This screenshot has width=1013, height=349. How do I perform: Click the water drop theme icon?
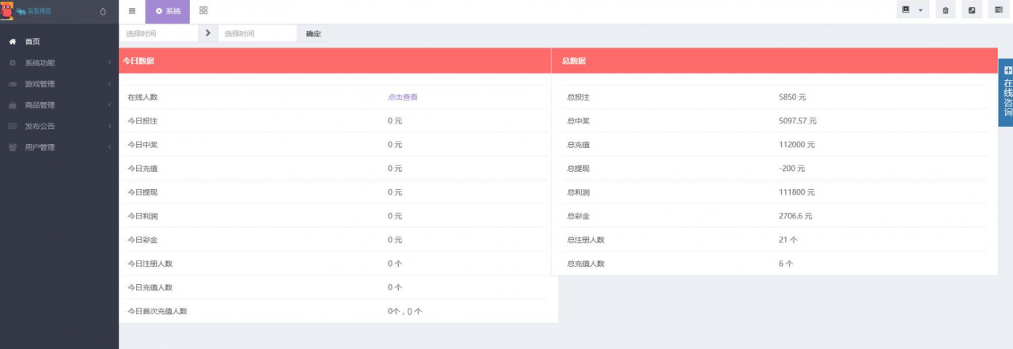[103, 12]
